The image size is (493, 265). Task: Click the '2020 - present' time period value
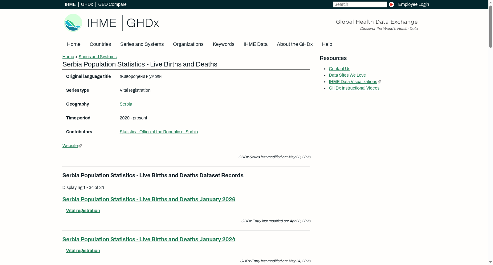tap(133, 118)
